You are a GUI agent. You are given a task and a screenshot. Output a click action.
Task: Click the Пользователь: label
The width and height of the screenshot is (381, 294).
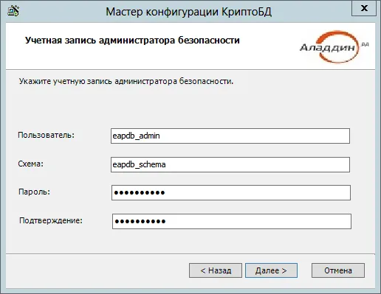point(46,135)
